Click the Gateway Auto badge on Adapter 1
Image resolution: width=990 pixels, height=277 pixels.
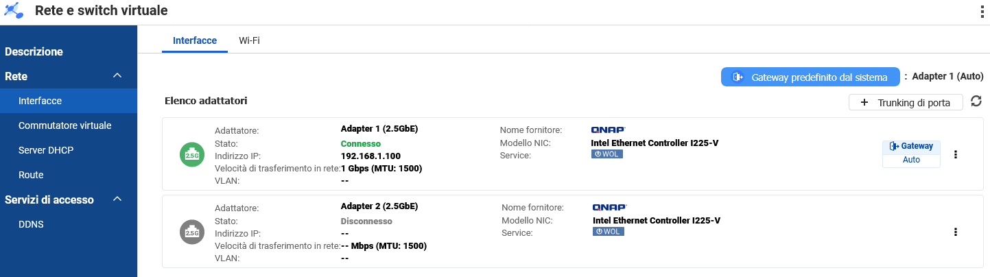pyautogui.click(x=911, y=153)
